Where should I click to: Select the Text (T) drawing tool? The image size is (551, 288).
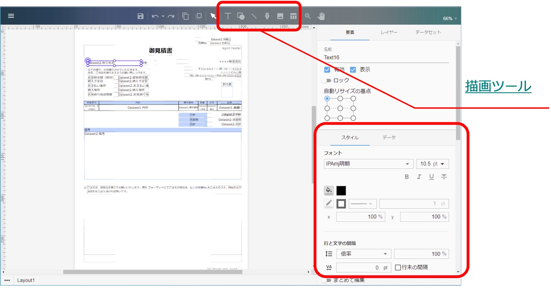(x=228, y=16)
